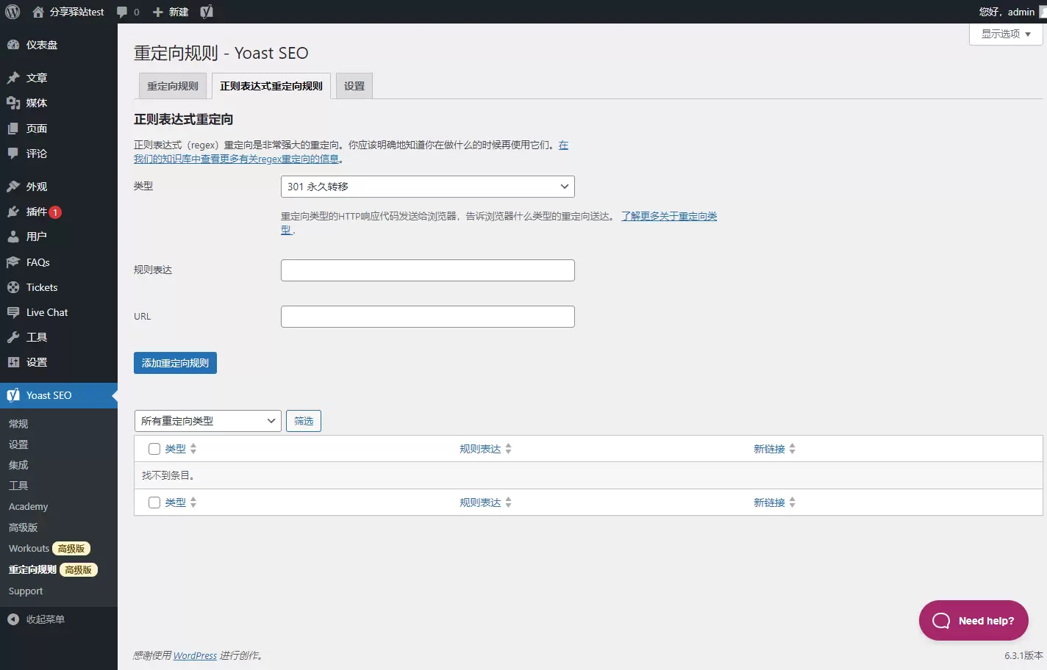Viewport: 1047px width, 670px height.
Task: Click the Yoast SEO sidebar icon
Action: [13, 395]
